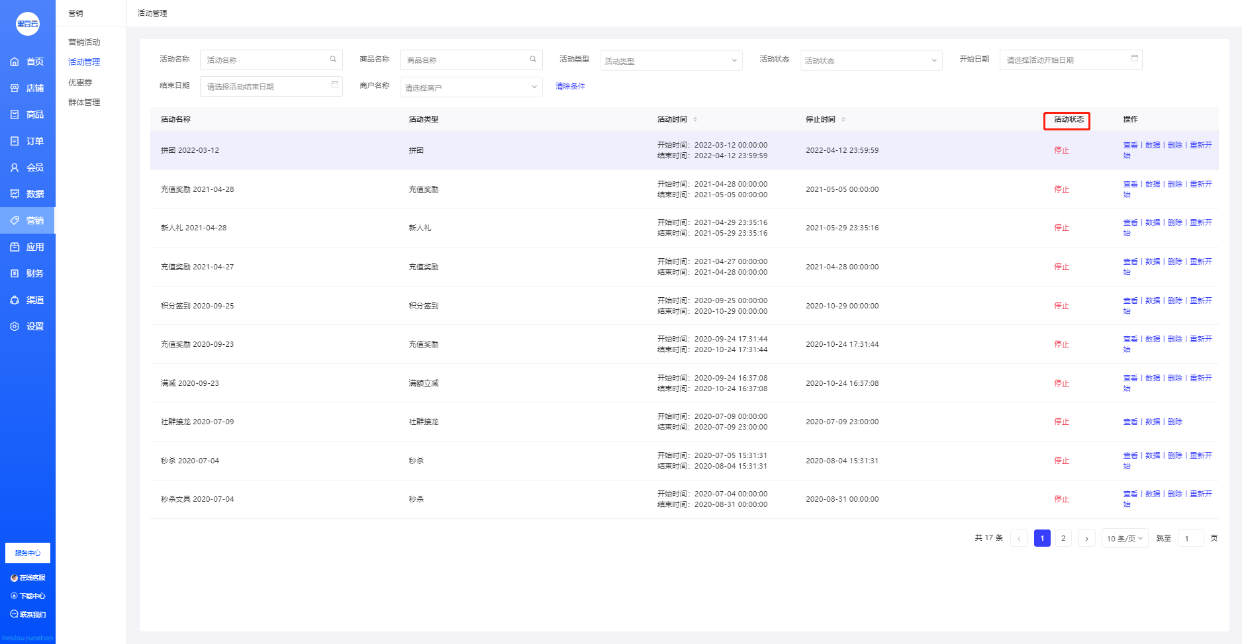Click 重新开始 for 充值奖励 2021-04-27 row
Viewport: 1242px width, 644px height.
(1201, 261)
